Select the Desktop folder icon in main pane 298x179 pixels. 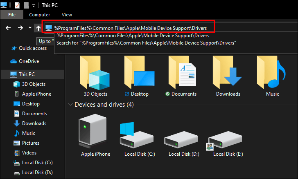click(139, 72)
